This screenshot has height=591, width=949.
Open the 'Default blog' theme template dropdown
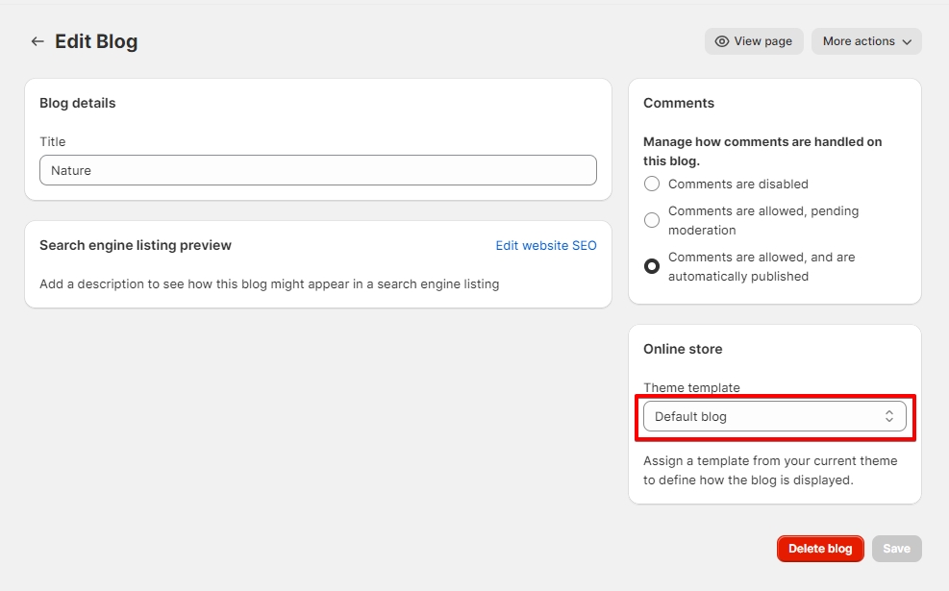(x=773, y=416)
